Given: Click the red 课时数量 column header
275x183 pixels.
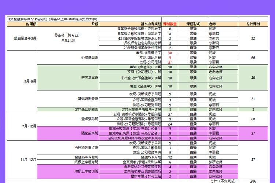Looking at the screenshot, I should click(170, 24).
